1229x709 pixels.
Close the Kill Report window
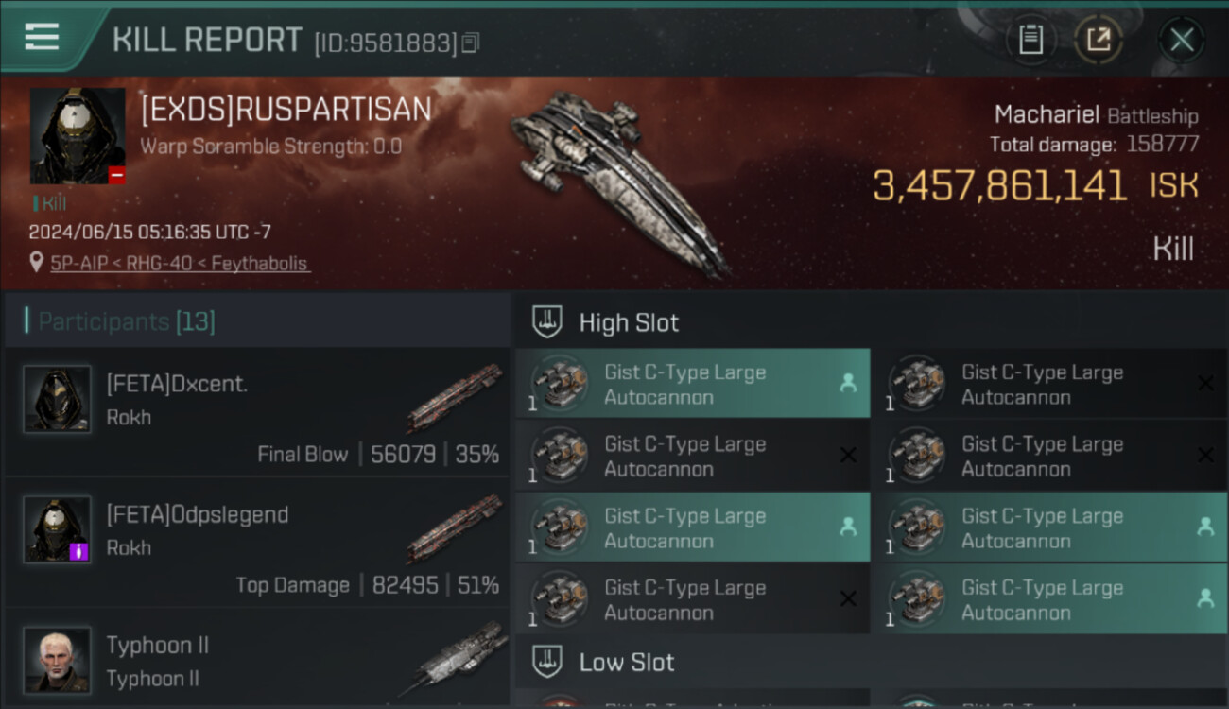coord(1181,40)
